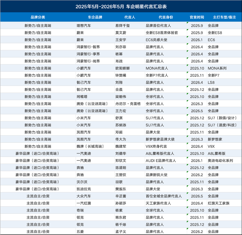Select the cell 丹尼尔·克雷格
This screenshot has width=242, height=235.
[128, 104]
